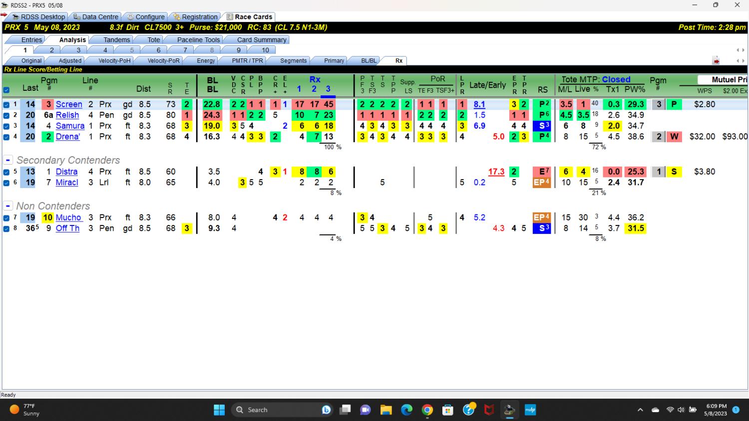Uncheck row 2 Relish checkbox
Viewport: 749px width, 421px height.
click(6, 115)
